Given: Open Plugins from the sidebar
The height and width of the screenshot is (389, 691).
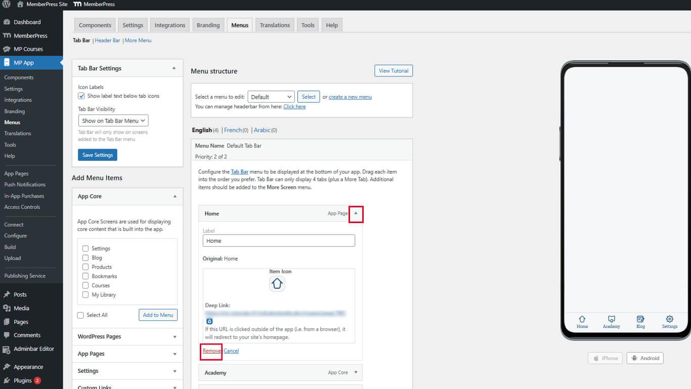Looking at the screenshot, I should [x=23, y=380].
